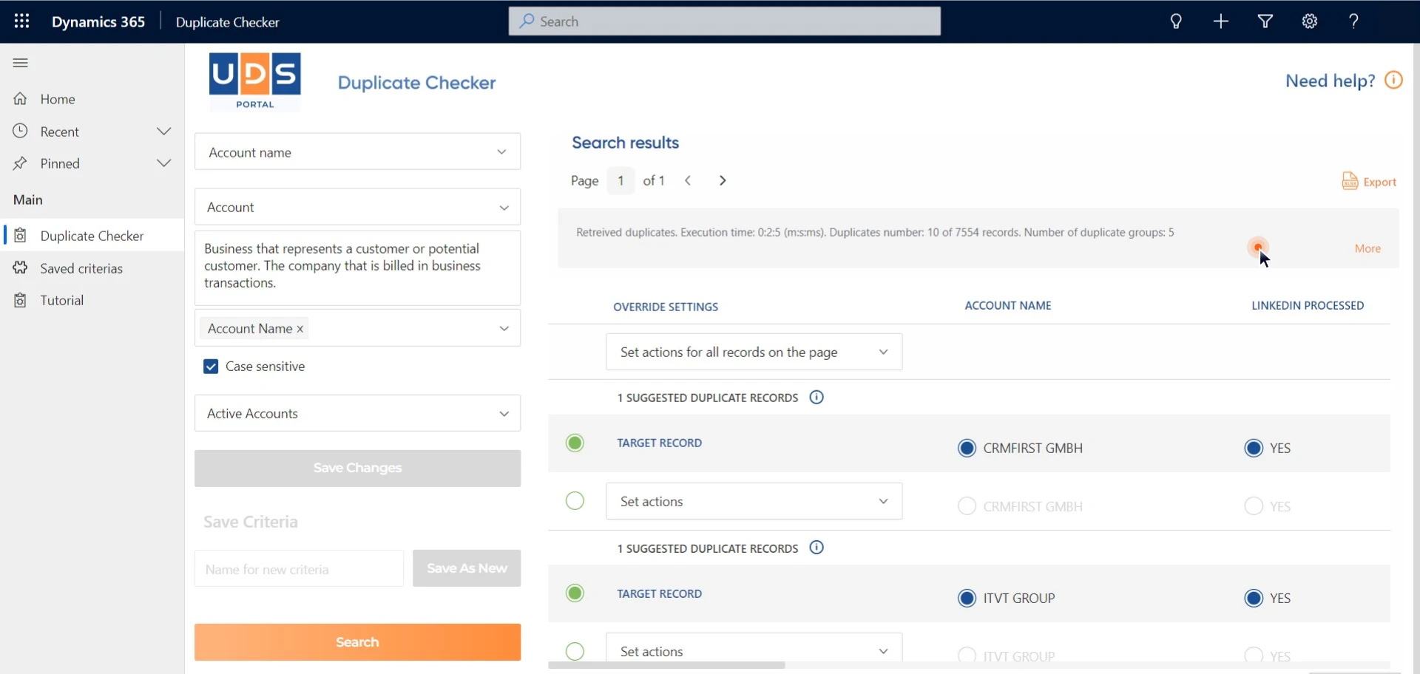The image size is (1420, 674).
Task: Click the info icon next to suggested duplicate records
Action: point(816,397)
